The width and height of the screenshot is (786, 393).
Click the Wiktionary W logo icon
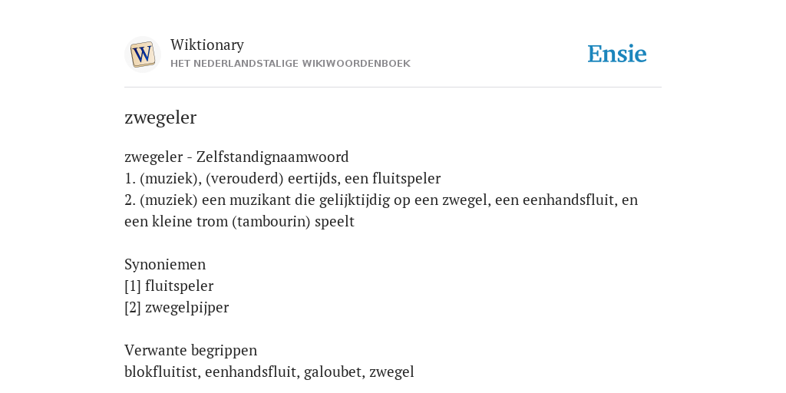coord(142,54)
